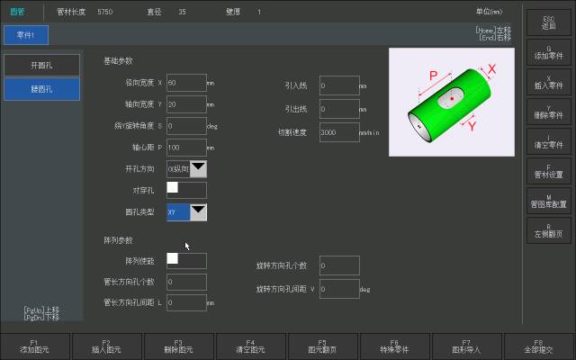Select the 零件1 tab
576x360 pixels.
coord(26,35)
